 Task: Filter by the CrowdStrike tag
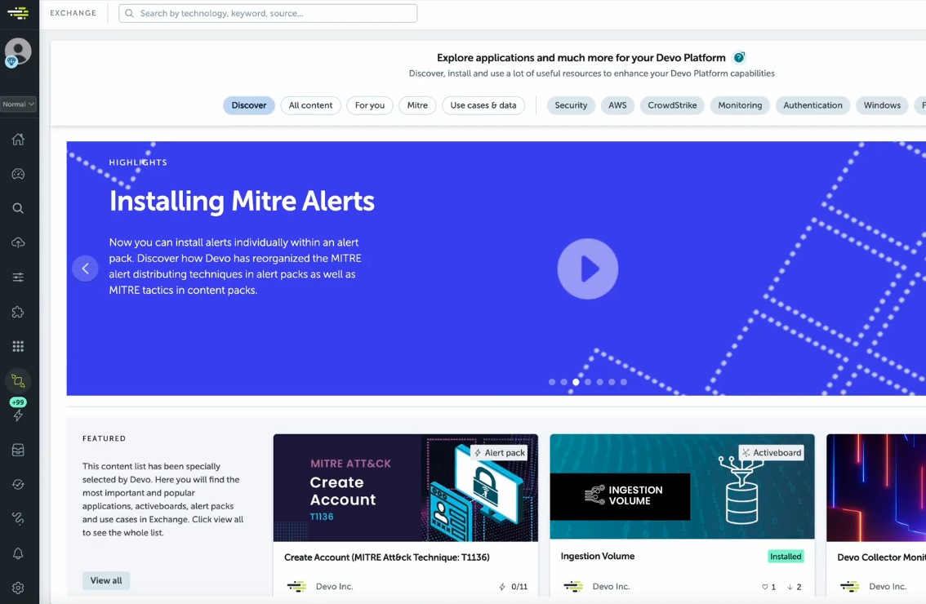click(x=672, y=105)
